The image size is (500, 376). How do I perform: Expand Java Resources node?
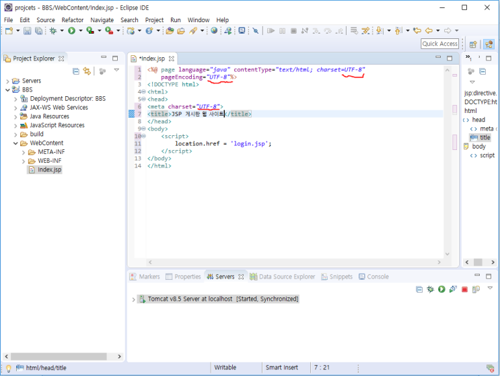tap(15, 117)
